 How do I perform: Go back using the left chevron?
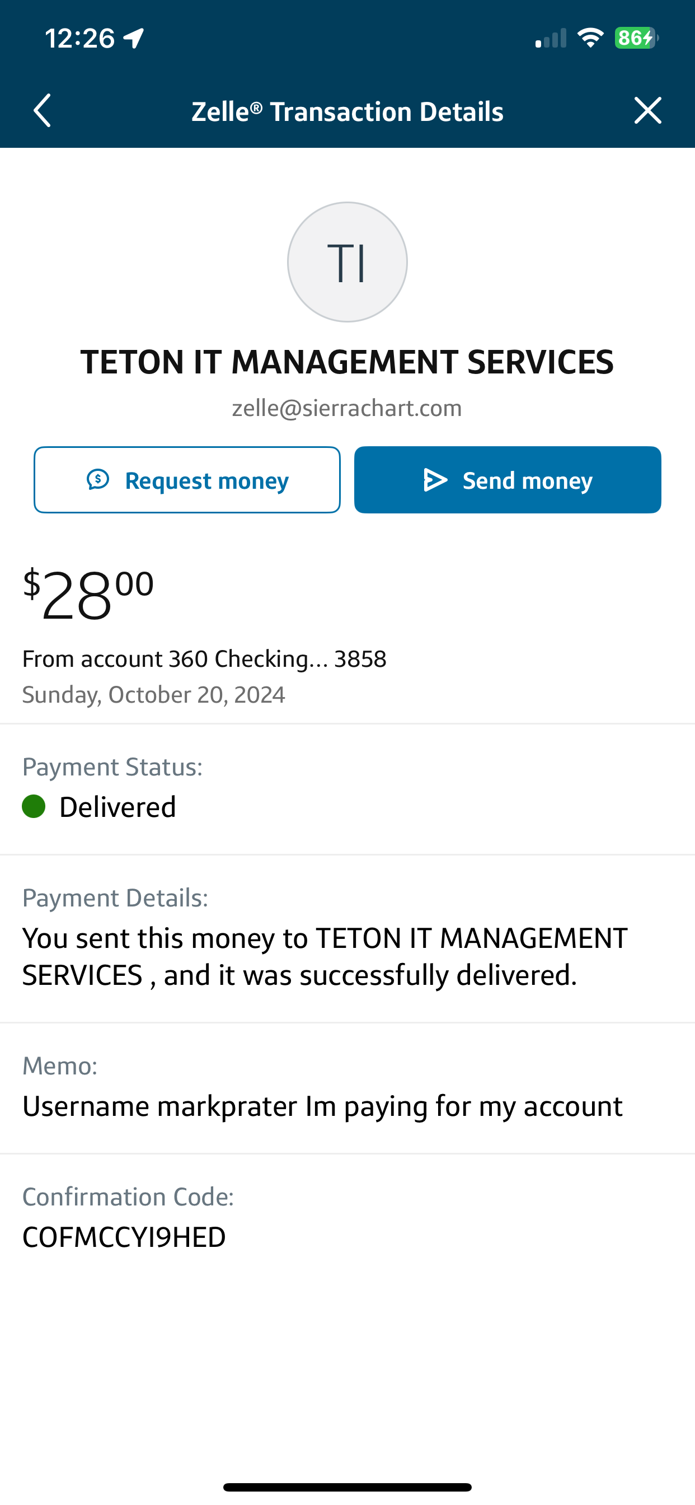[42, 110]
